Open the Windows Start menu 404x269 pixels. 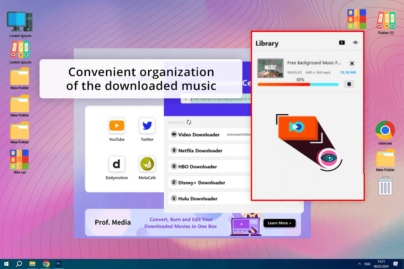tap(6, 264)
